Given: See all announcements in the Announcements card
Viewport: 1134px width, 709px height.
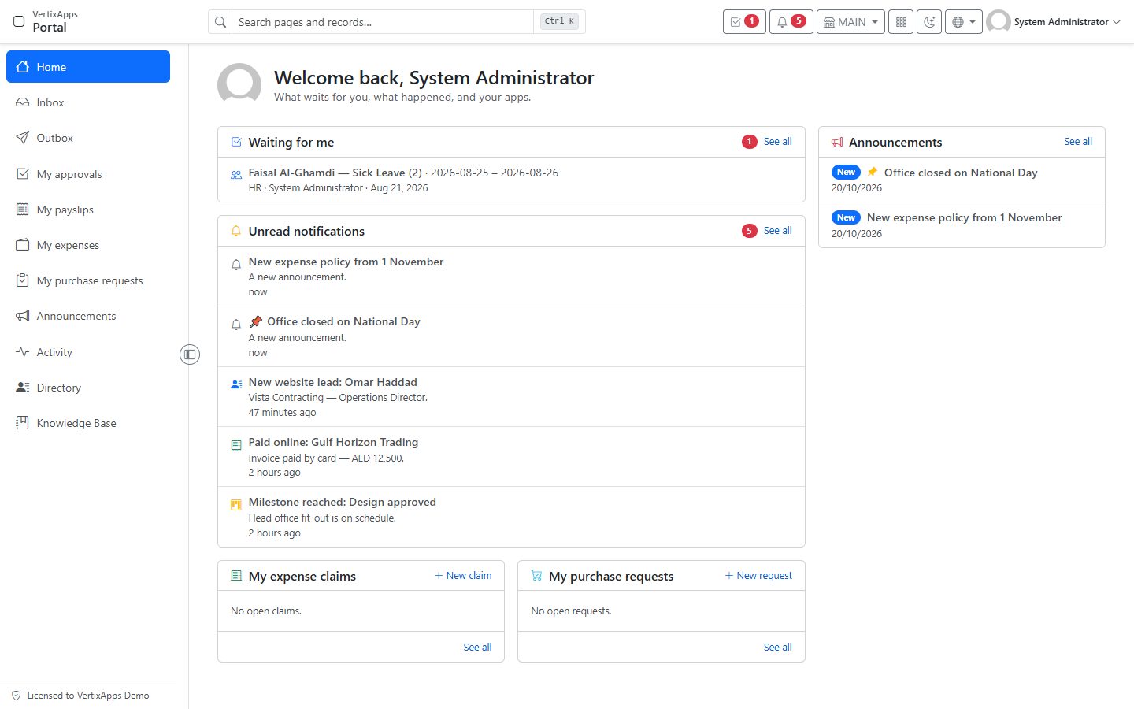Looking at the screenshot, I should (1078, 142).
